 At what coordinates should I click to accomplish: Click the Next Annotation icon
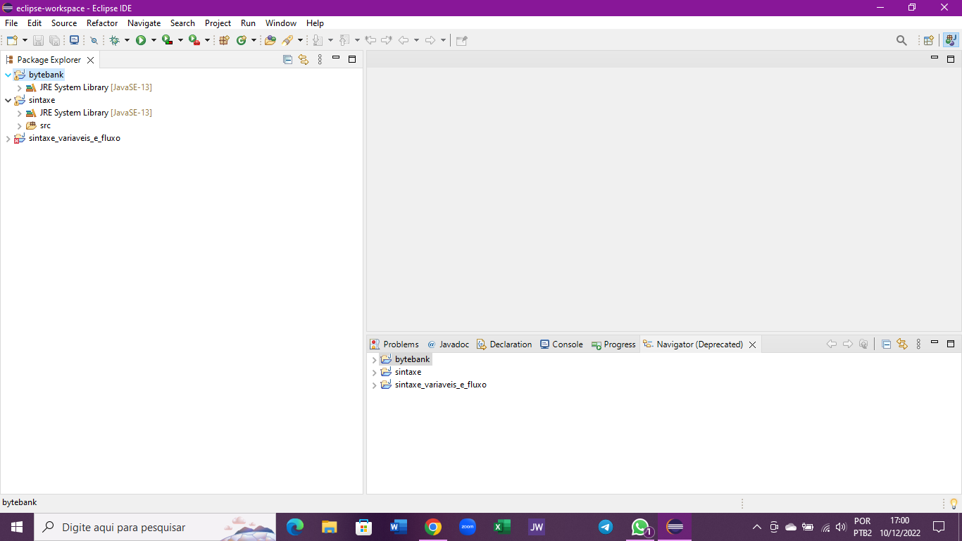click(x=318, y=40)
